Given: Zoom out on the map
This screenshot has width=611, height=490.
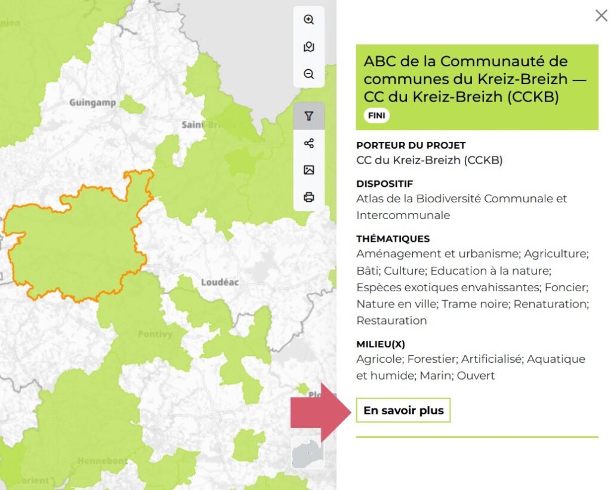Looking at the screenshot, I should tap(308, 74).
